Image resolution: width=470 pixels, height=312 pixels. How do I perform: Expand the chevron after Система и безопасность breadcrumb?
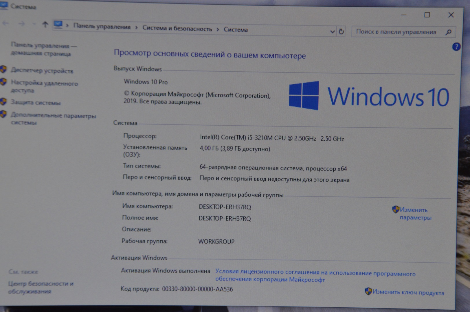pos(218,29)
